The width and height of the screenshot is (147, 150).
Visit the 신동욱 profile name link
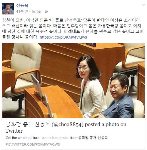(22, 5)
